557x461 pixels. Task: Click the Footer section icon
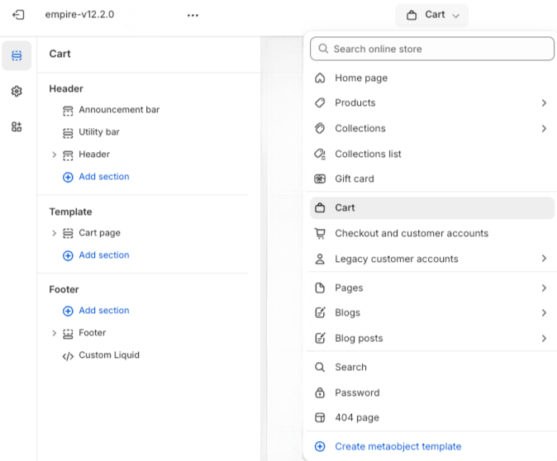click(x=68, y=334)
